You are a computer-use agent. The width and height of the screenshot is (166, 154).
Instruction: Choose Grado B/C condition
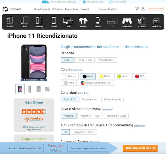[x=69, y=99]
